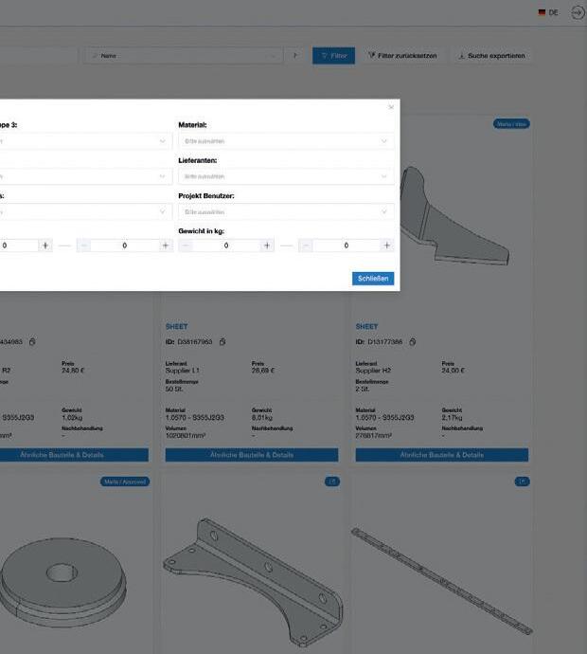
Task: Click SHEET link above ID D13177386
Action: (x=366, y=326)
